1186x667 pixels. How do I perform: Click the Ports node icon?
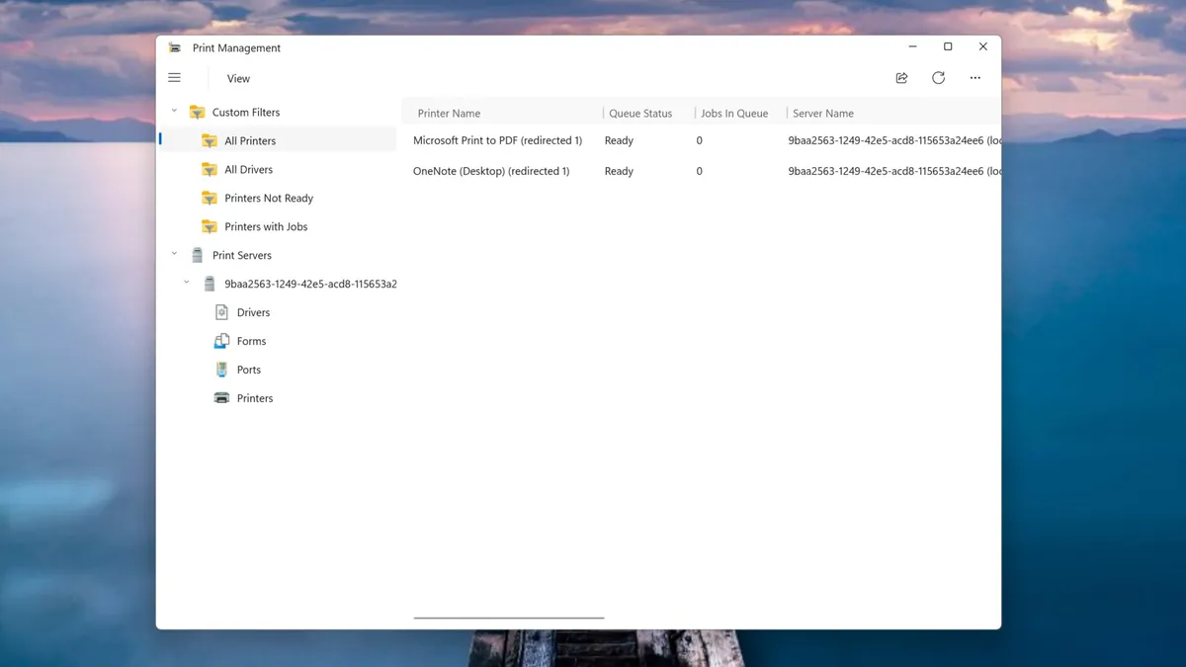221,370
